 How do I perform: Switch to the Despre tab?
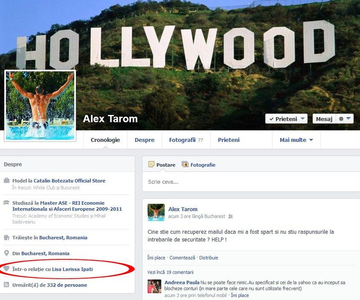[144, 140]
